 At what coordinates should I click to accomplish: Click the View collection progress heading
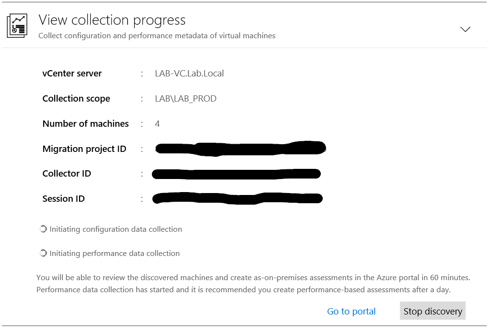pyautogui.click(x=112, y=20)
